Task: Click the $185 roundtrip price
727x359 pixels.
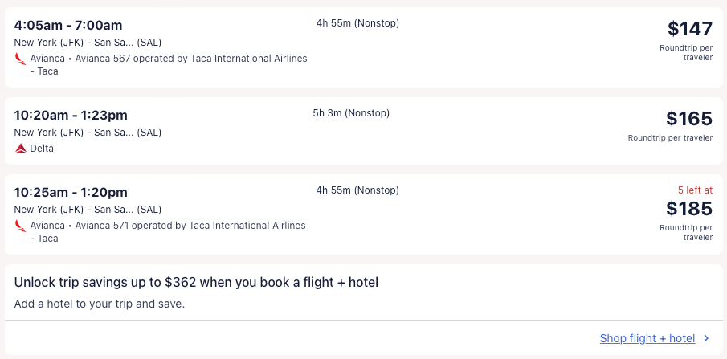Action: 688,209
